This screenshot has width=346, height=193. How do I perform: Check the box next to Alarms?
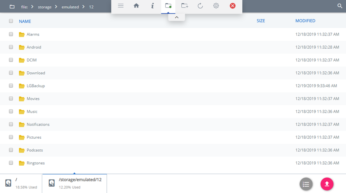tap(11, 34)
